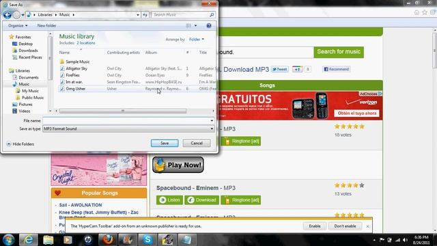Click the volume speaker icon in tray
This screenshot has height=246, width=437.
click(405, 240)
